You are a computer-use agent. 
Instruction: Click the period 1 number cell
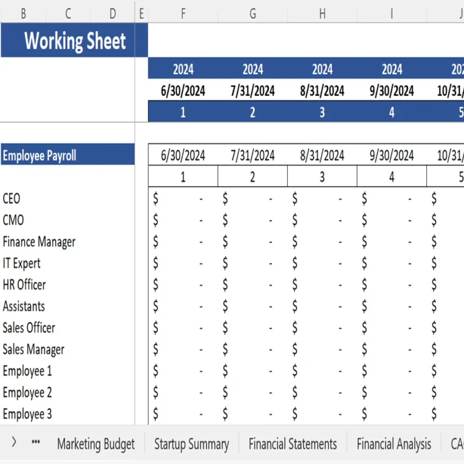[x=183, y=112]
